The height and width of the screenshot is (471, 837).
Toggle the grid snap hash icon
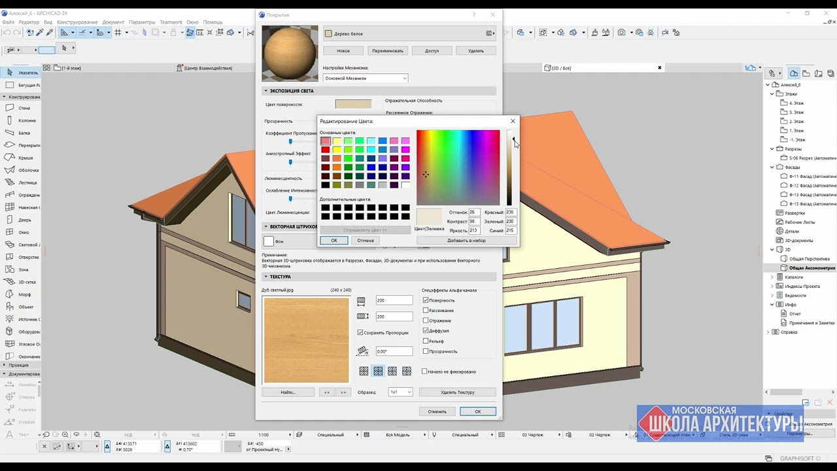pyautogui.click(x=118, y=32)
